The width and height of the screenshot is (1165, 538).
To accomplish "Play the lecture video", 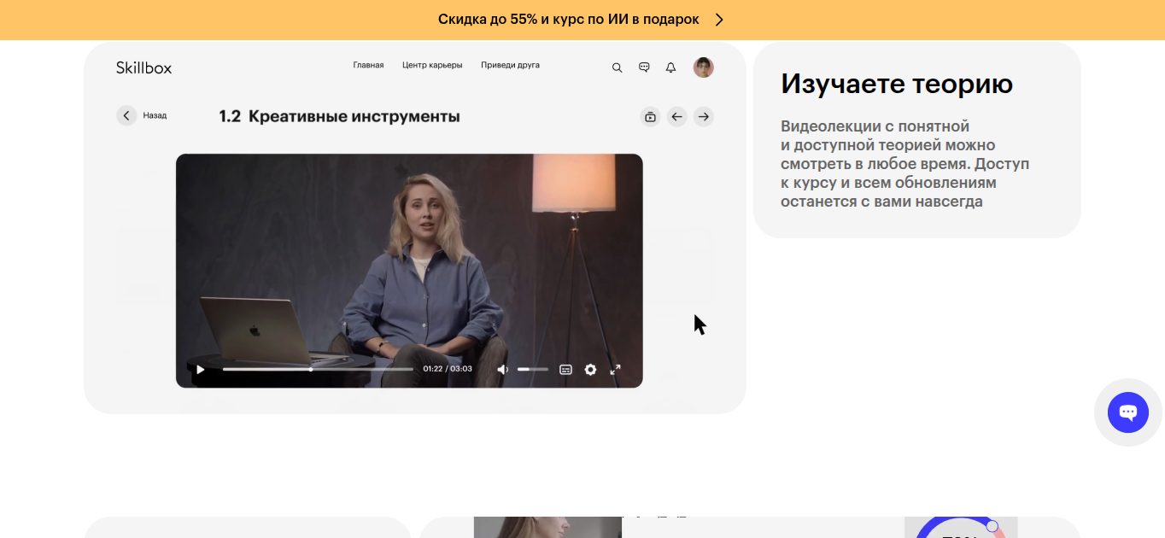I will (x=201, y=370).
